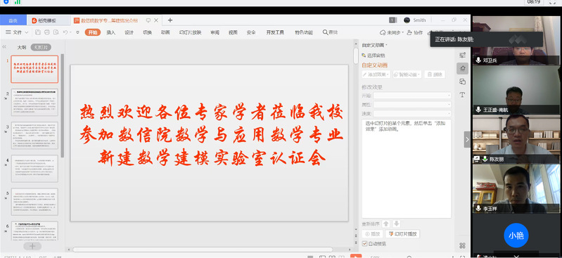Click the text tool T icon in sidebar

(462, 95)
